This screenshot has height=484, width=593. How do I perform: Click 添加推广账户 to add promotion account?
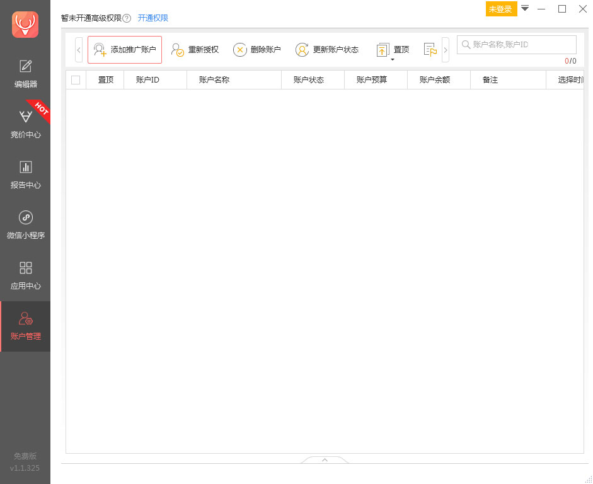pos(124,49)
